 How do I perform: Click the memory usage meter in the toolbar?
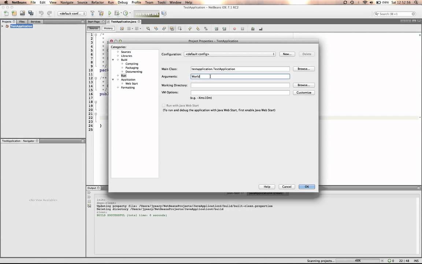pos(147,14)
